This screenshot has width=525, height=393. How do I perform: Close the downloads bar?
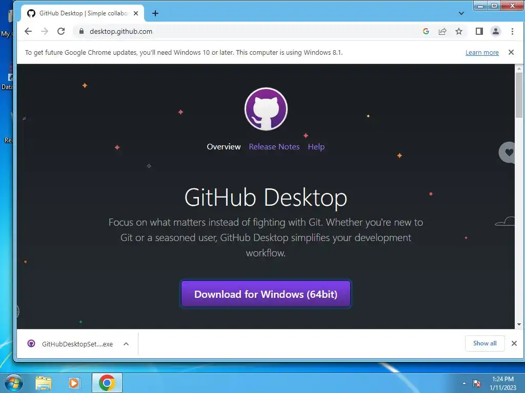click(x=514, y=343)
